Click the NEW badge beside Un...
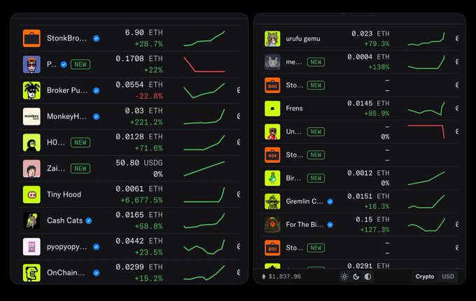The image size is (476, 301). coord(316,132)
